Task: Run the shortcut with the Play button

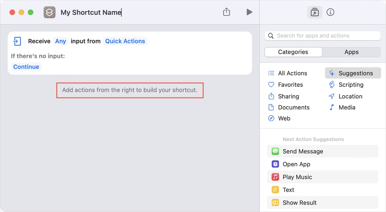Action: click(x=249, y=12)
